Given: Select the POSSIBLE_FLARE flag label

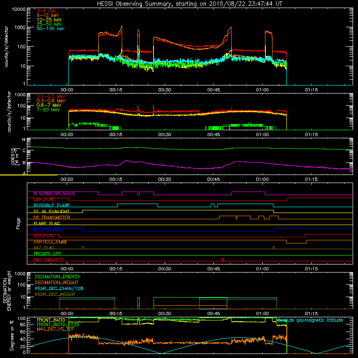Looking at the screenshot, I should click(51, 205).
